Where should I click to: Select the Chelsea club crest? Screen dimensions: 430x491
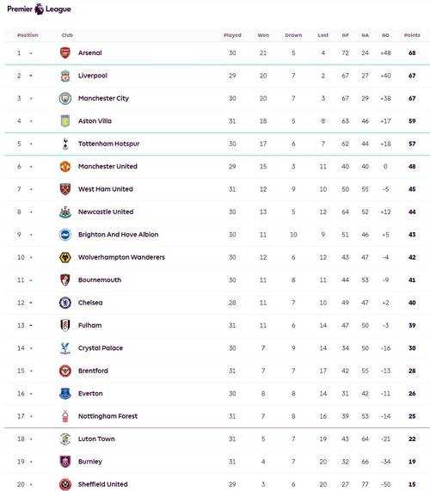pos(65,303)
